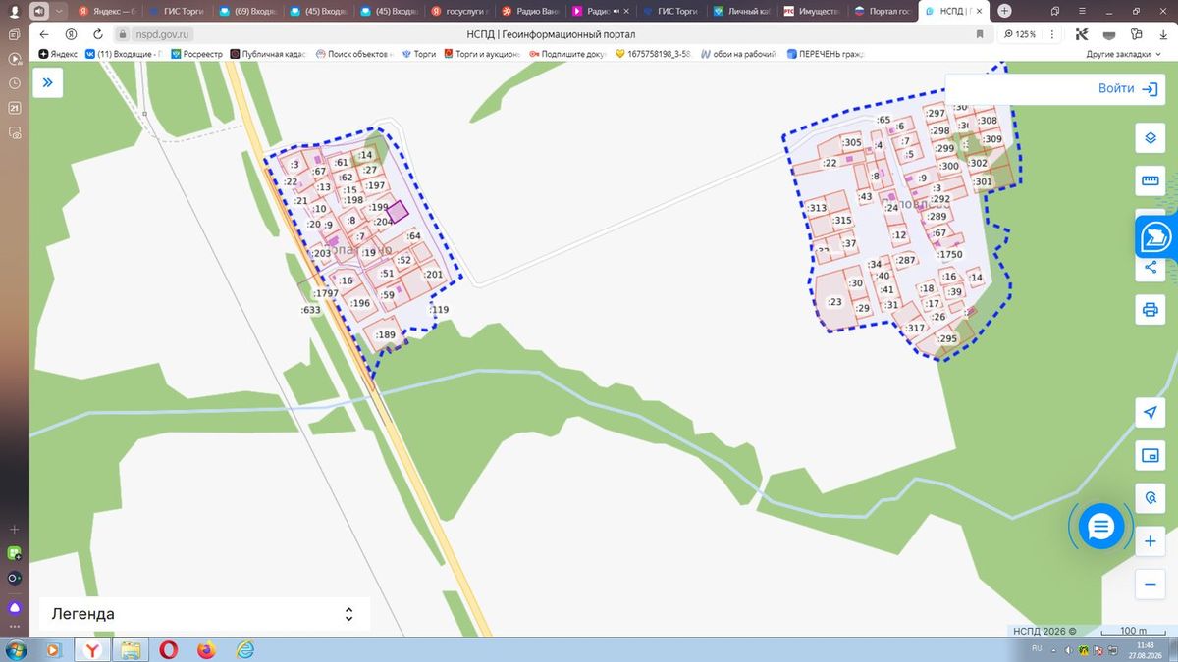This screenshot has height=662, width=1178.
Task: Print the current map view
Action: click(x=1150, y=310)
